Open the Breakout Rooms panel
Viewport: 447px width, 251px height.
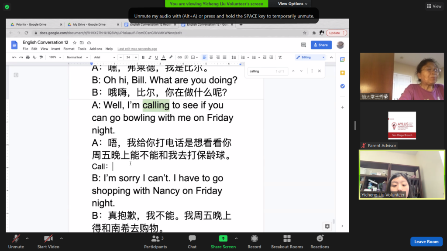coord(287,241)
